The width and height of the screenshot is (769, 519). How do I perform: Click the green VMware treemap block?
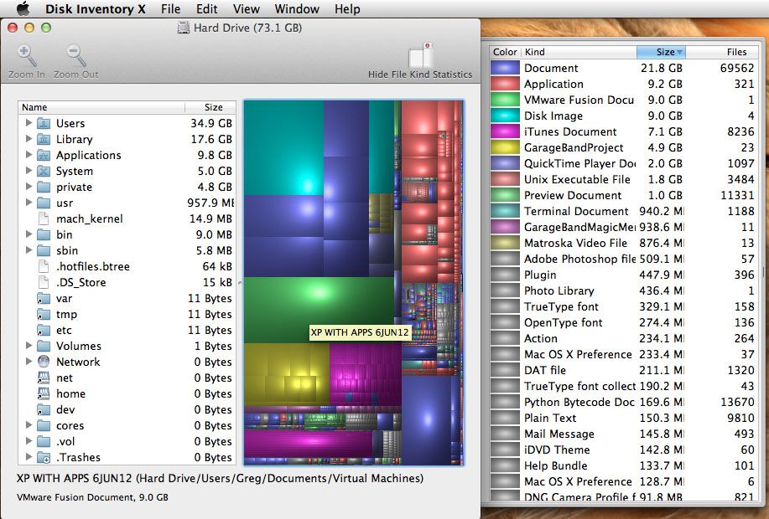coord(319,310)
